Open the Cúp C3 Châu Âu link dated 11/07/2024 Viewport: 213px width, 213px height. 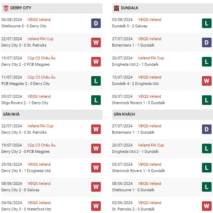point(41,77)
